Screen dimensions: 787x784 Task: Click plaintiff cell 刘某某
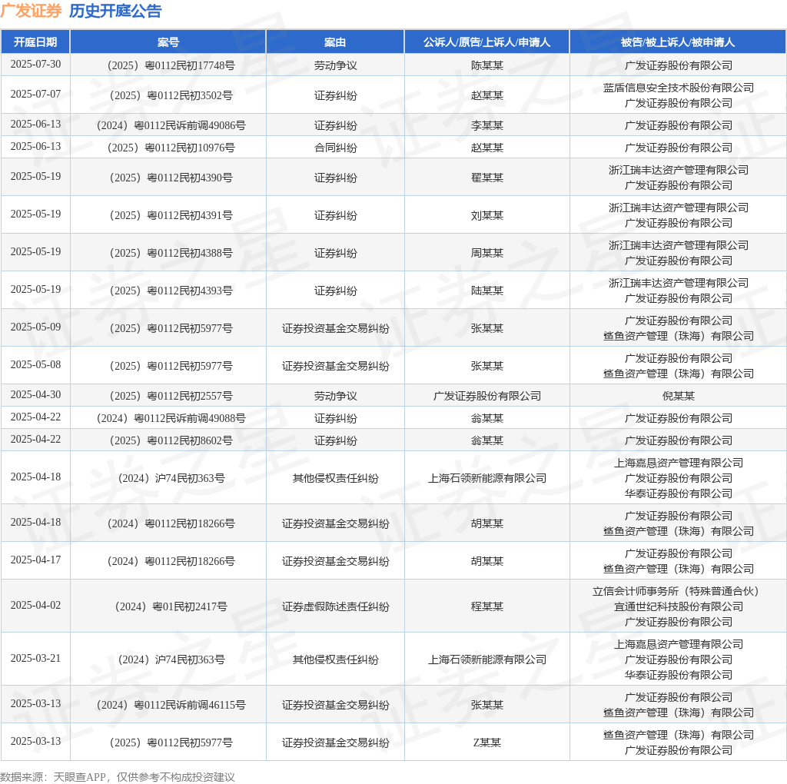[x=486, y=215]
